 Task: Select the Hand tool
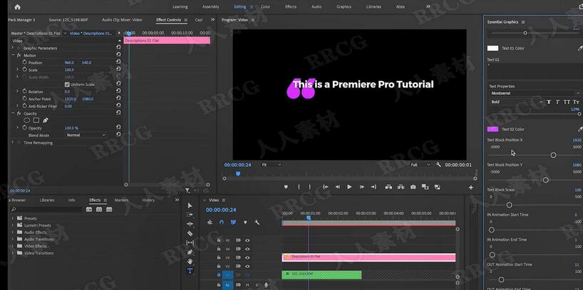pos(190,262)
